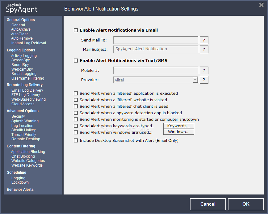Open Remote Desktop settings
Screen dimensions: 268x214
coord(26,139)
